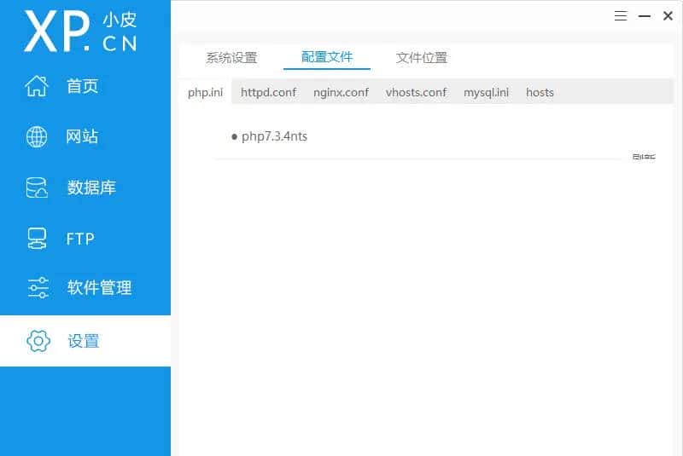Open FTP section in sidebar
The width and height of the screenshot is (683, 456).
[80, 239]
